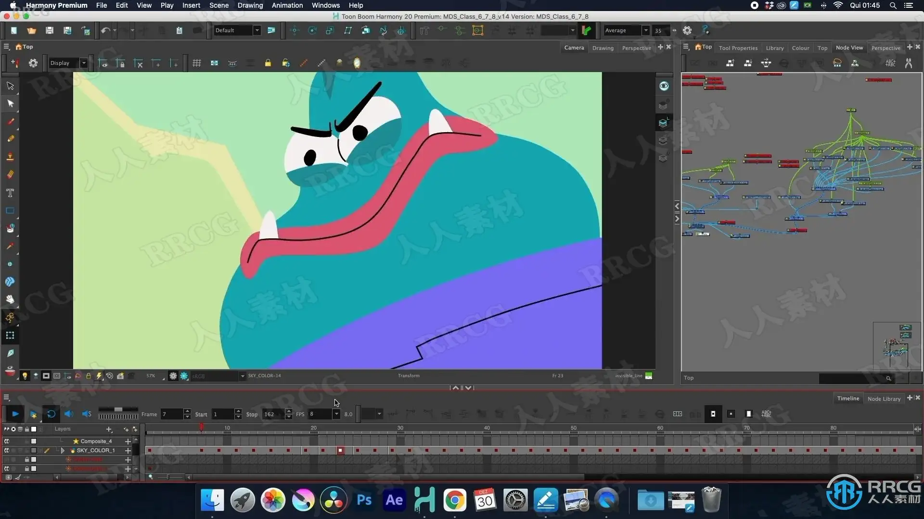Toggle sound scrubbing

click(x=87, y=414)
